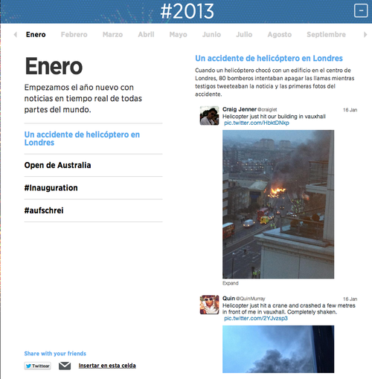Switch to the Septiembre tab

pyautogui.click(x=326, y=34)
